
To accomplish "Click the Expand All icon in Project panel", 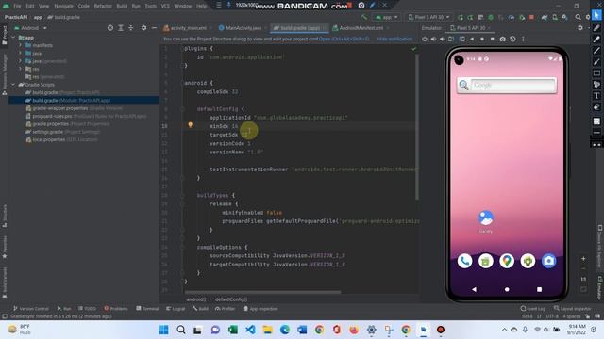I will [x=121, y=28].
